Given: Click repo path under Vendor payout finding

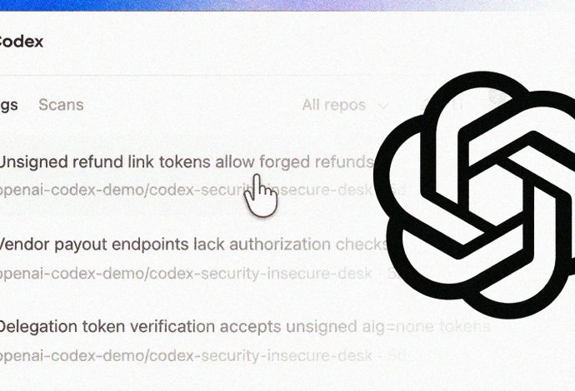Looking at the screenshot, I should (185, 273).
